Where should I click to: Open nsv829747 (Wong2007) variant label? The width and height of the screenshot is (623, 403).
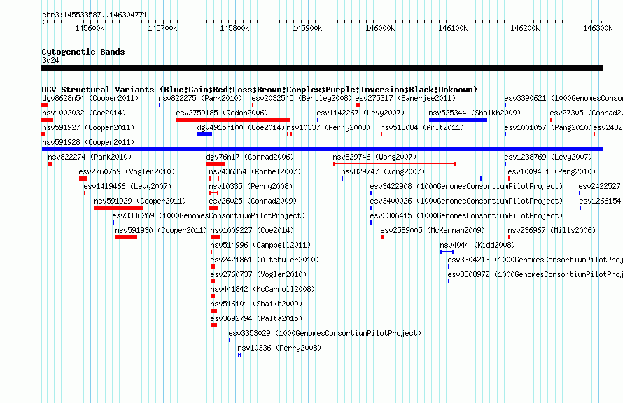coord(383,171)
